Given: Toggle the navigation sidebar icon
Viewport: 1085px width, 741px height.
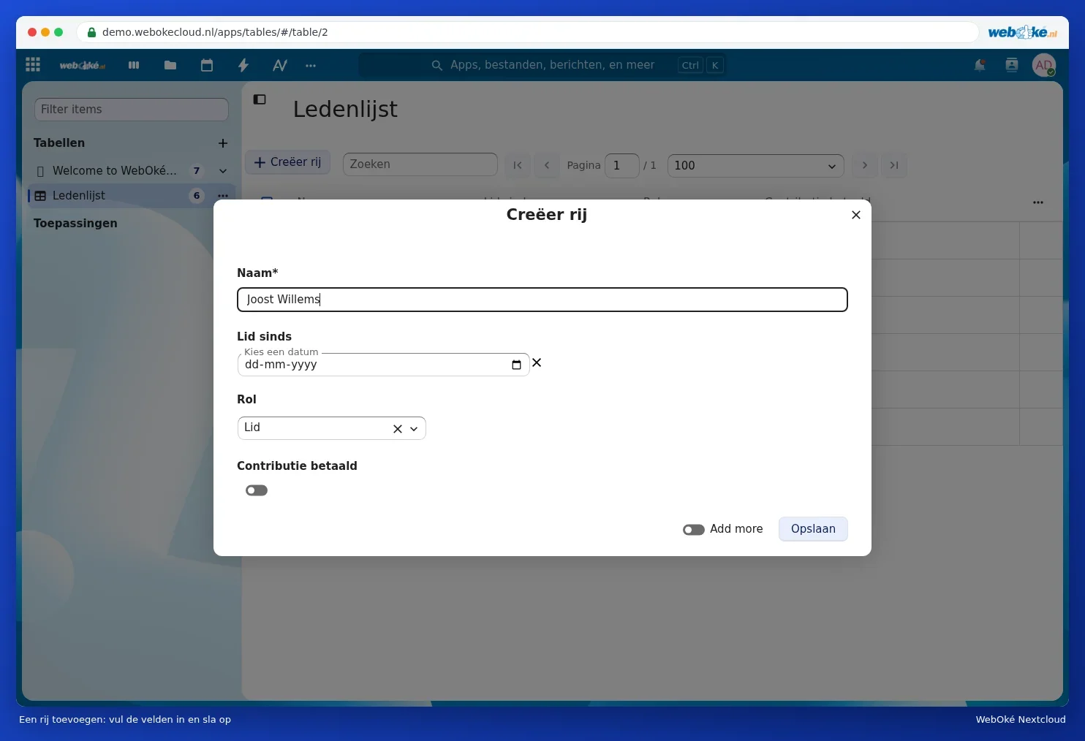Looking at the screenshot, I should [260, 99].
